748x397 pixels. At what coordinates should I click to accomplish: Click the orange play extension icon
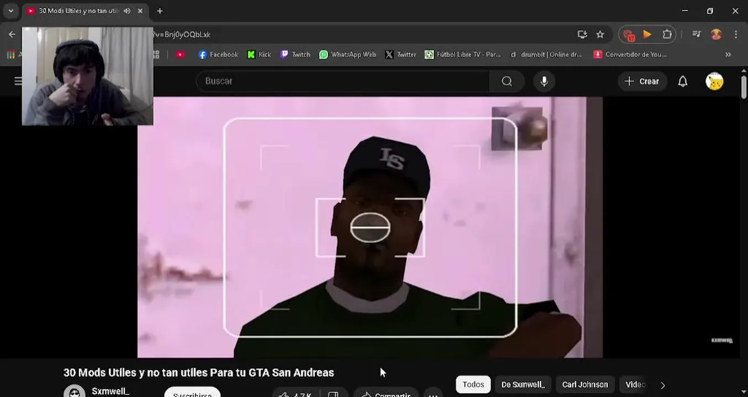tap(647, 34)
